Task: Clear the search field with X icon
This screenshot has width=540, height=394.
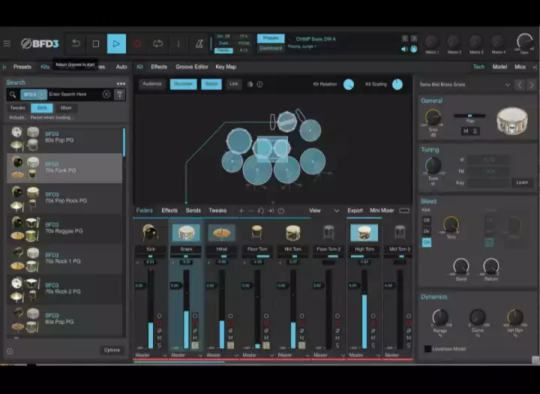Action: (106, 94)
